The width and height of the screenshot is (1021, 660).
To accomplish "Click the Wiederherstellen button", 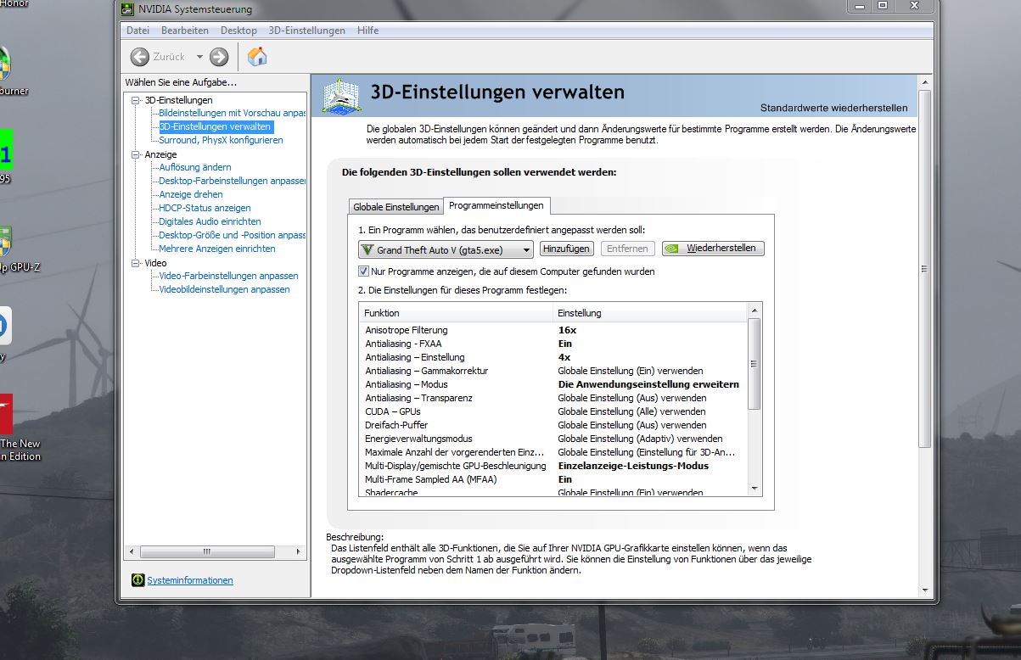I will tap(713, 249).
